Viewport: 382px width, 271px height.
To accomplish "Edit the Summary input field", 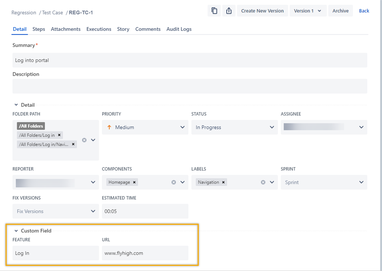I will click(190, 60).
